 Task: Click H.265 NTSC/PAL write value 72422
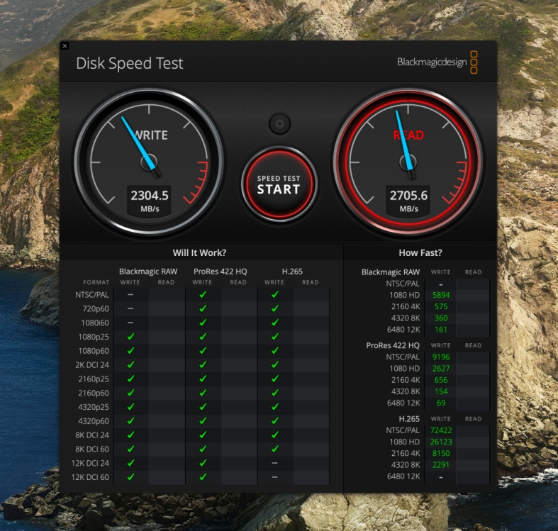click(x=441, y=430)
